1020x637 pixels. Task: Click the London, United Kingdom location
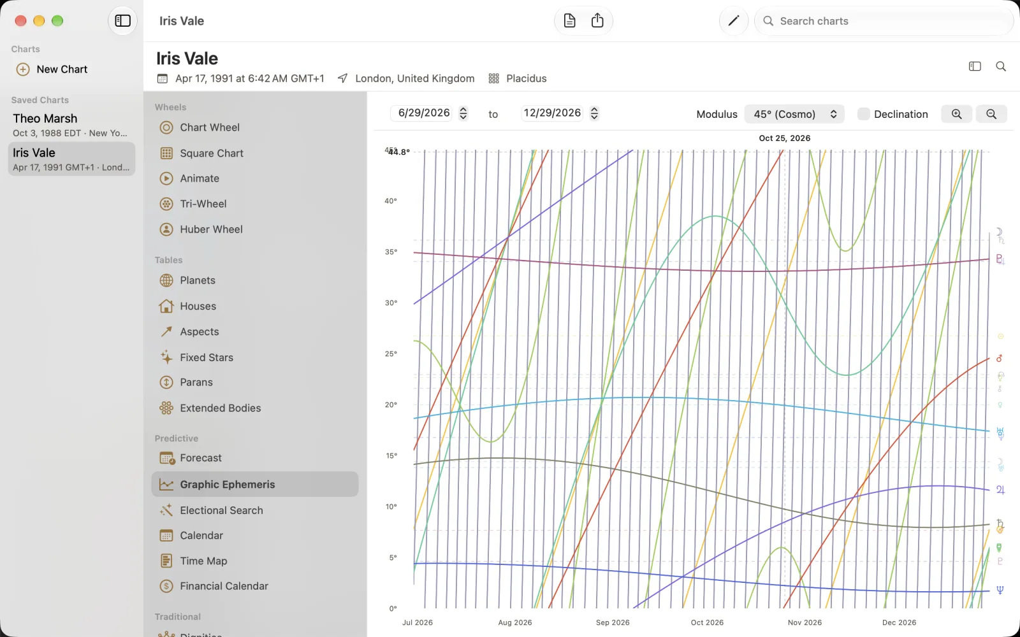coord(415,78)
